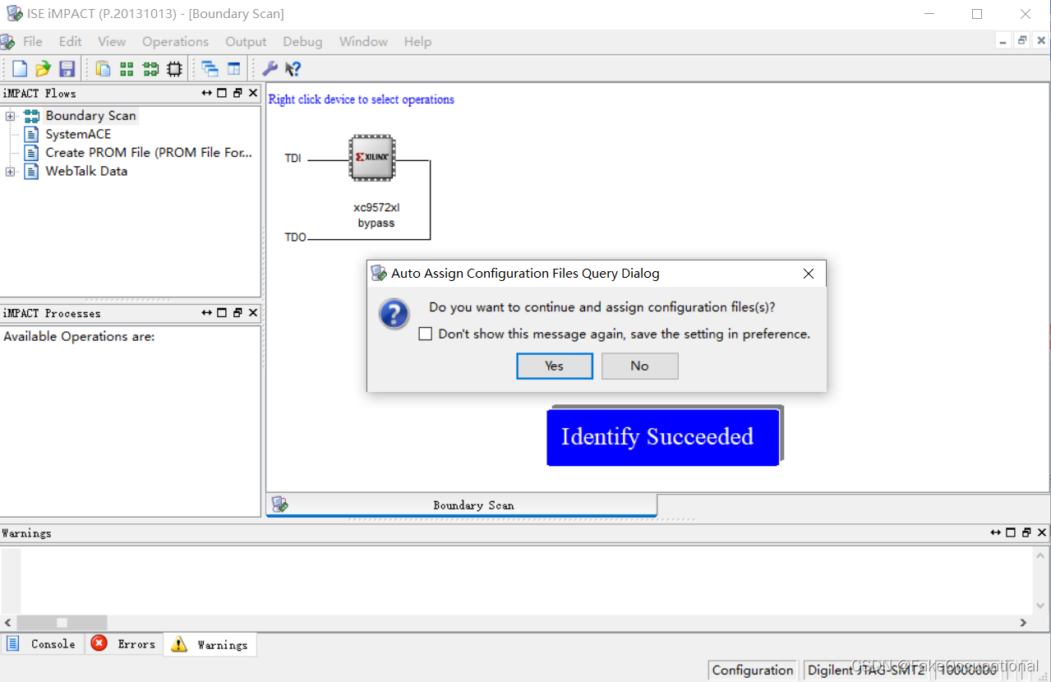
Task: Click the bypass label under the chip
Action: pyautogui.click(x=376, y=223)
